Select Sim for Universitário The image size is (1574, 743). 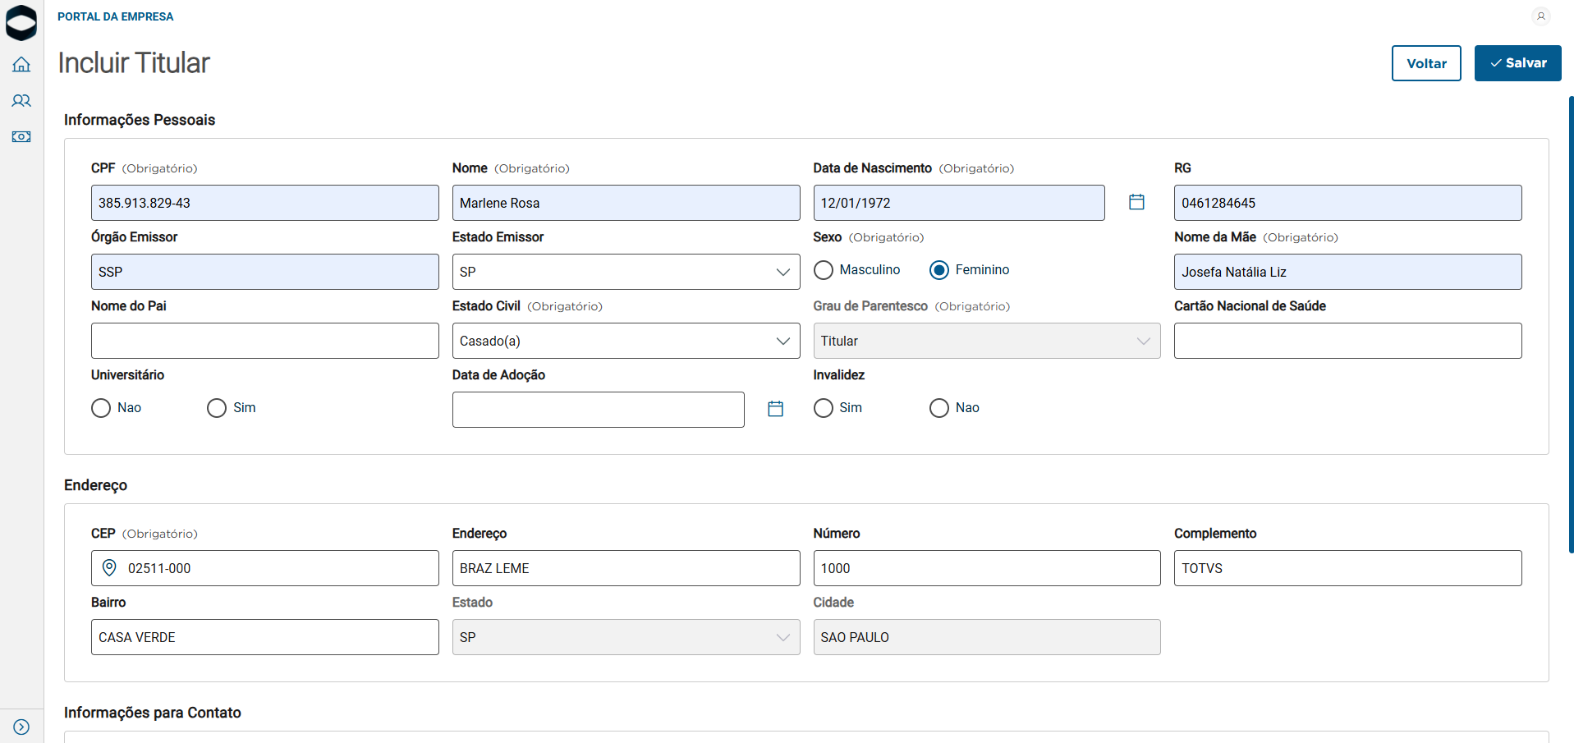tap(217, 408)
